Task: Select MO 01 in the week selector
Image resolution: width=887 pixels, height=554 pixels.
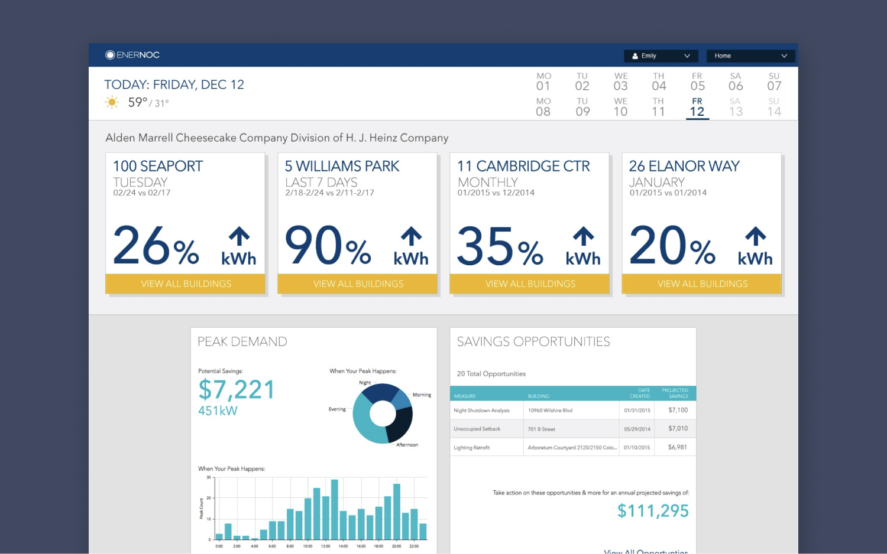Action: 543,81
